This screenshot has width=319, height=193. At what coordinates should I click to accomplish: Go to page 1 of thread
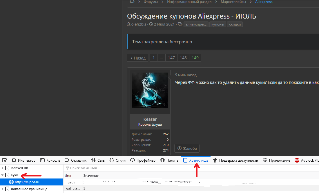click(x=154, y=58)
